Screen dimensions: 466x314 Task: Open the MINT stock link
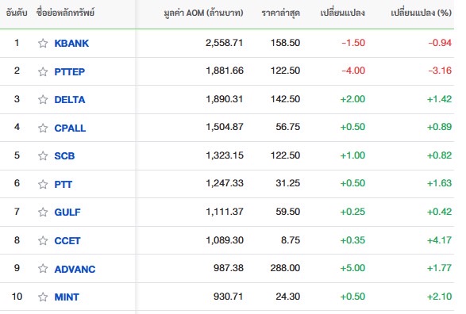[67, 297]
